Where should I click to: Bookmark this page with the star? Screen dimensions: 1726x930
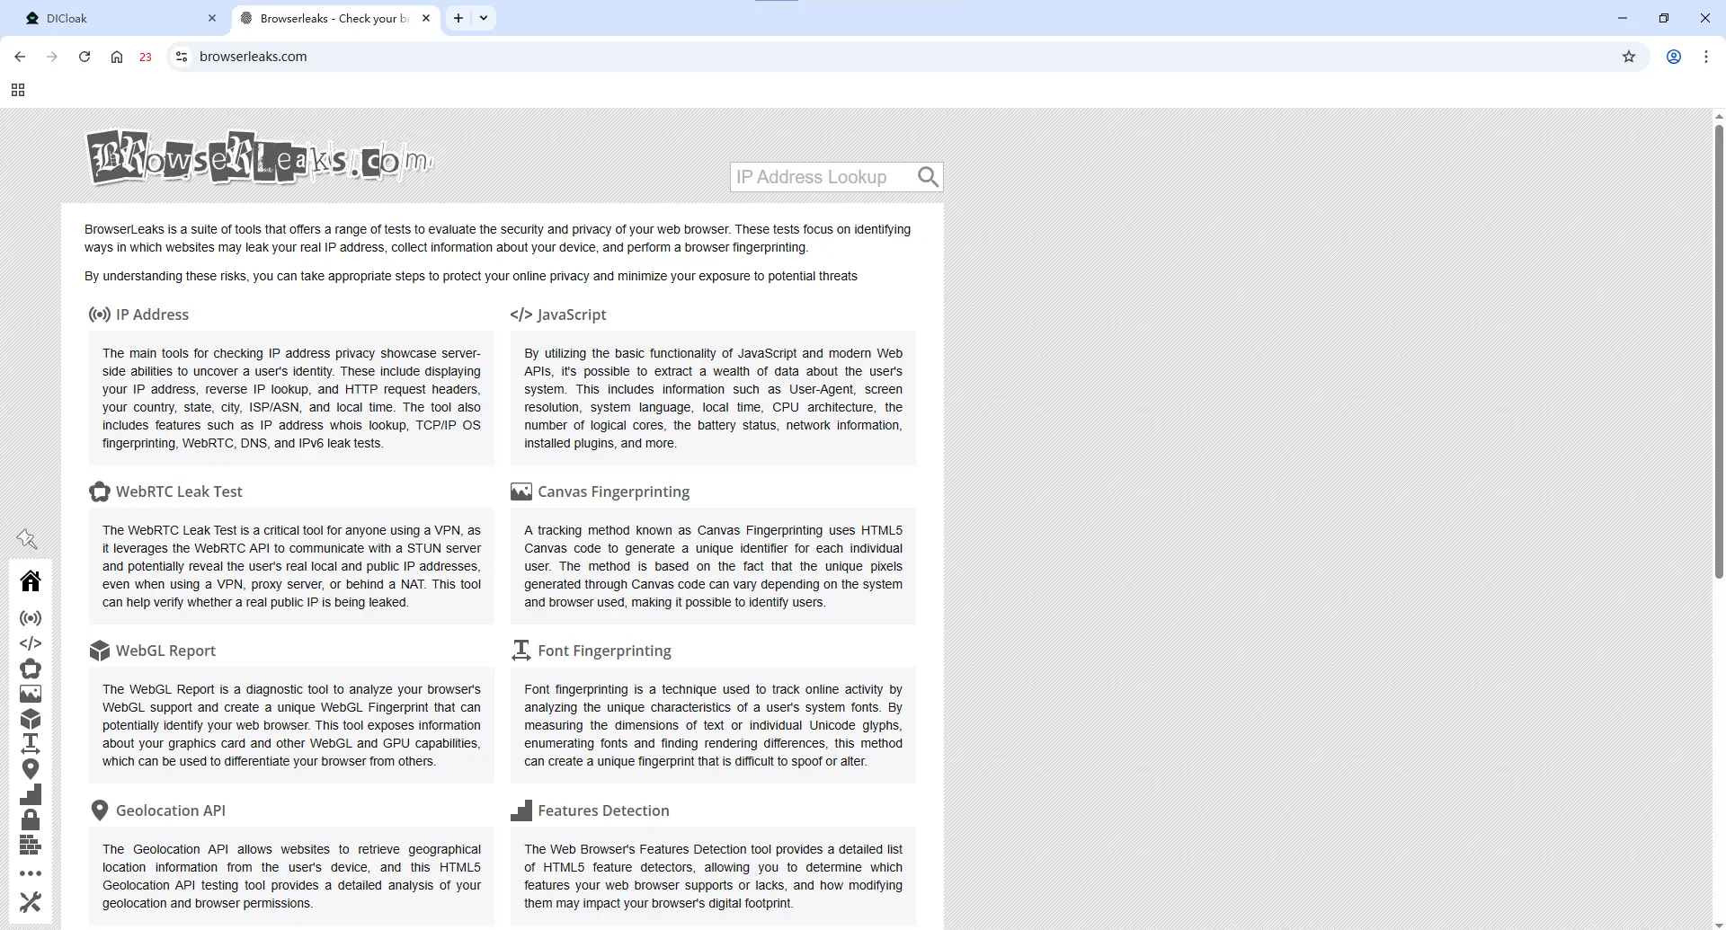1629,57
